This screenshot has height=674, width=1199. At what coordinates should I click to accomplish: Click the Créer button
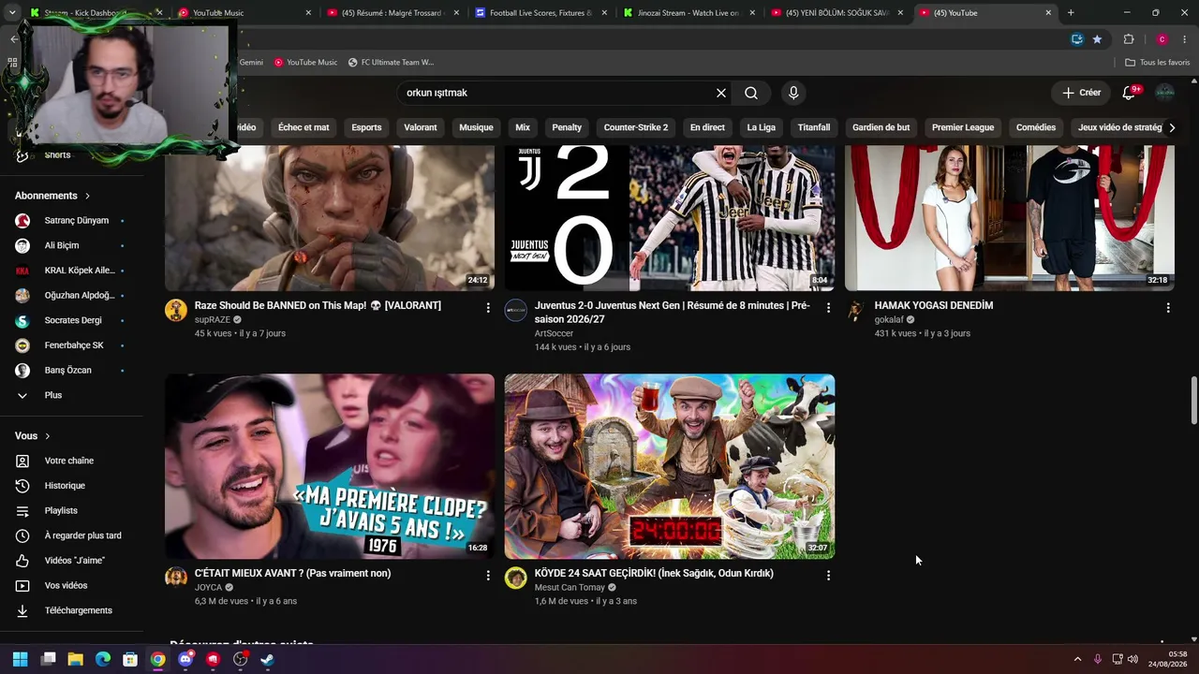click(1082, 93)
